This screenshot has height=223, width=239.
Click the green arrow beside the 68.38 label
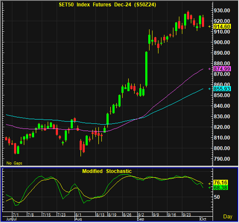pyautogui.click(x=210, y=188)
